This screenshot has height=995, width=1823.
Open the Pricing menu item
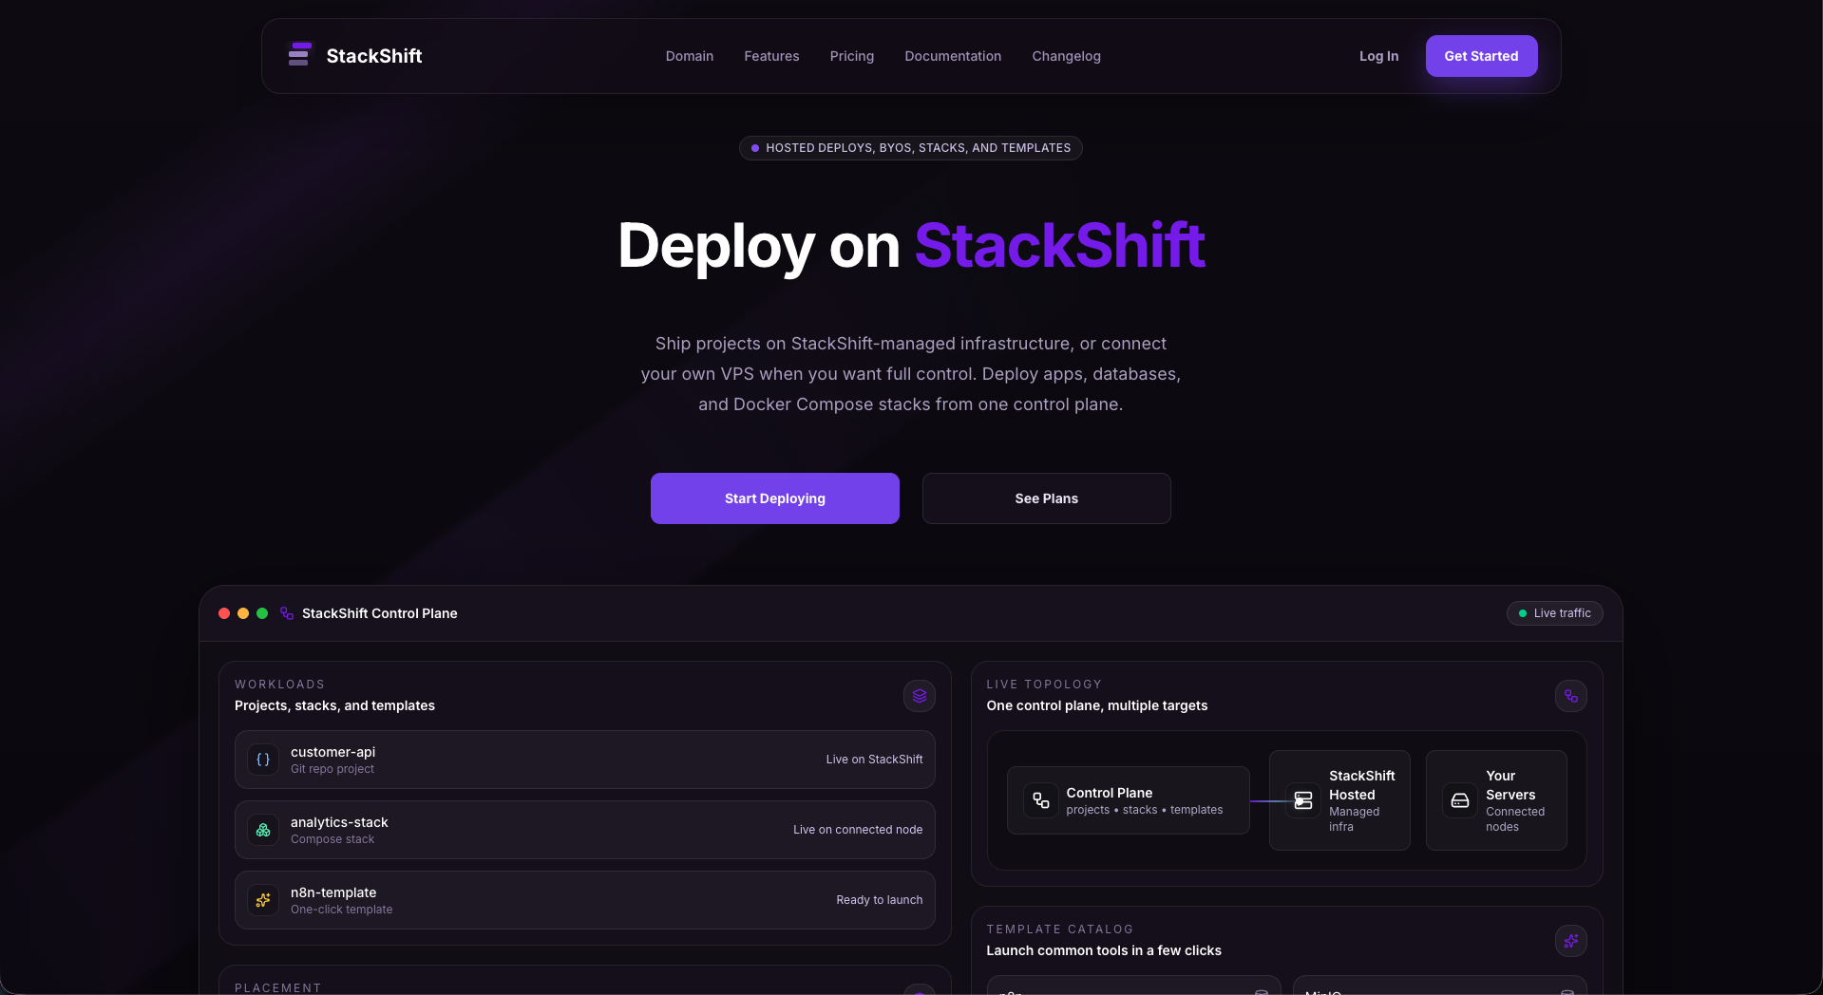click(851, 56)
